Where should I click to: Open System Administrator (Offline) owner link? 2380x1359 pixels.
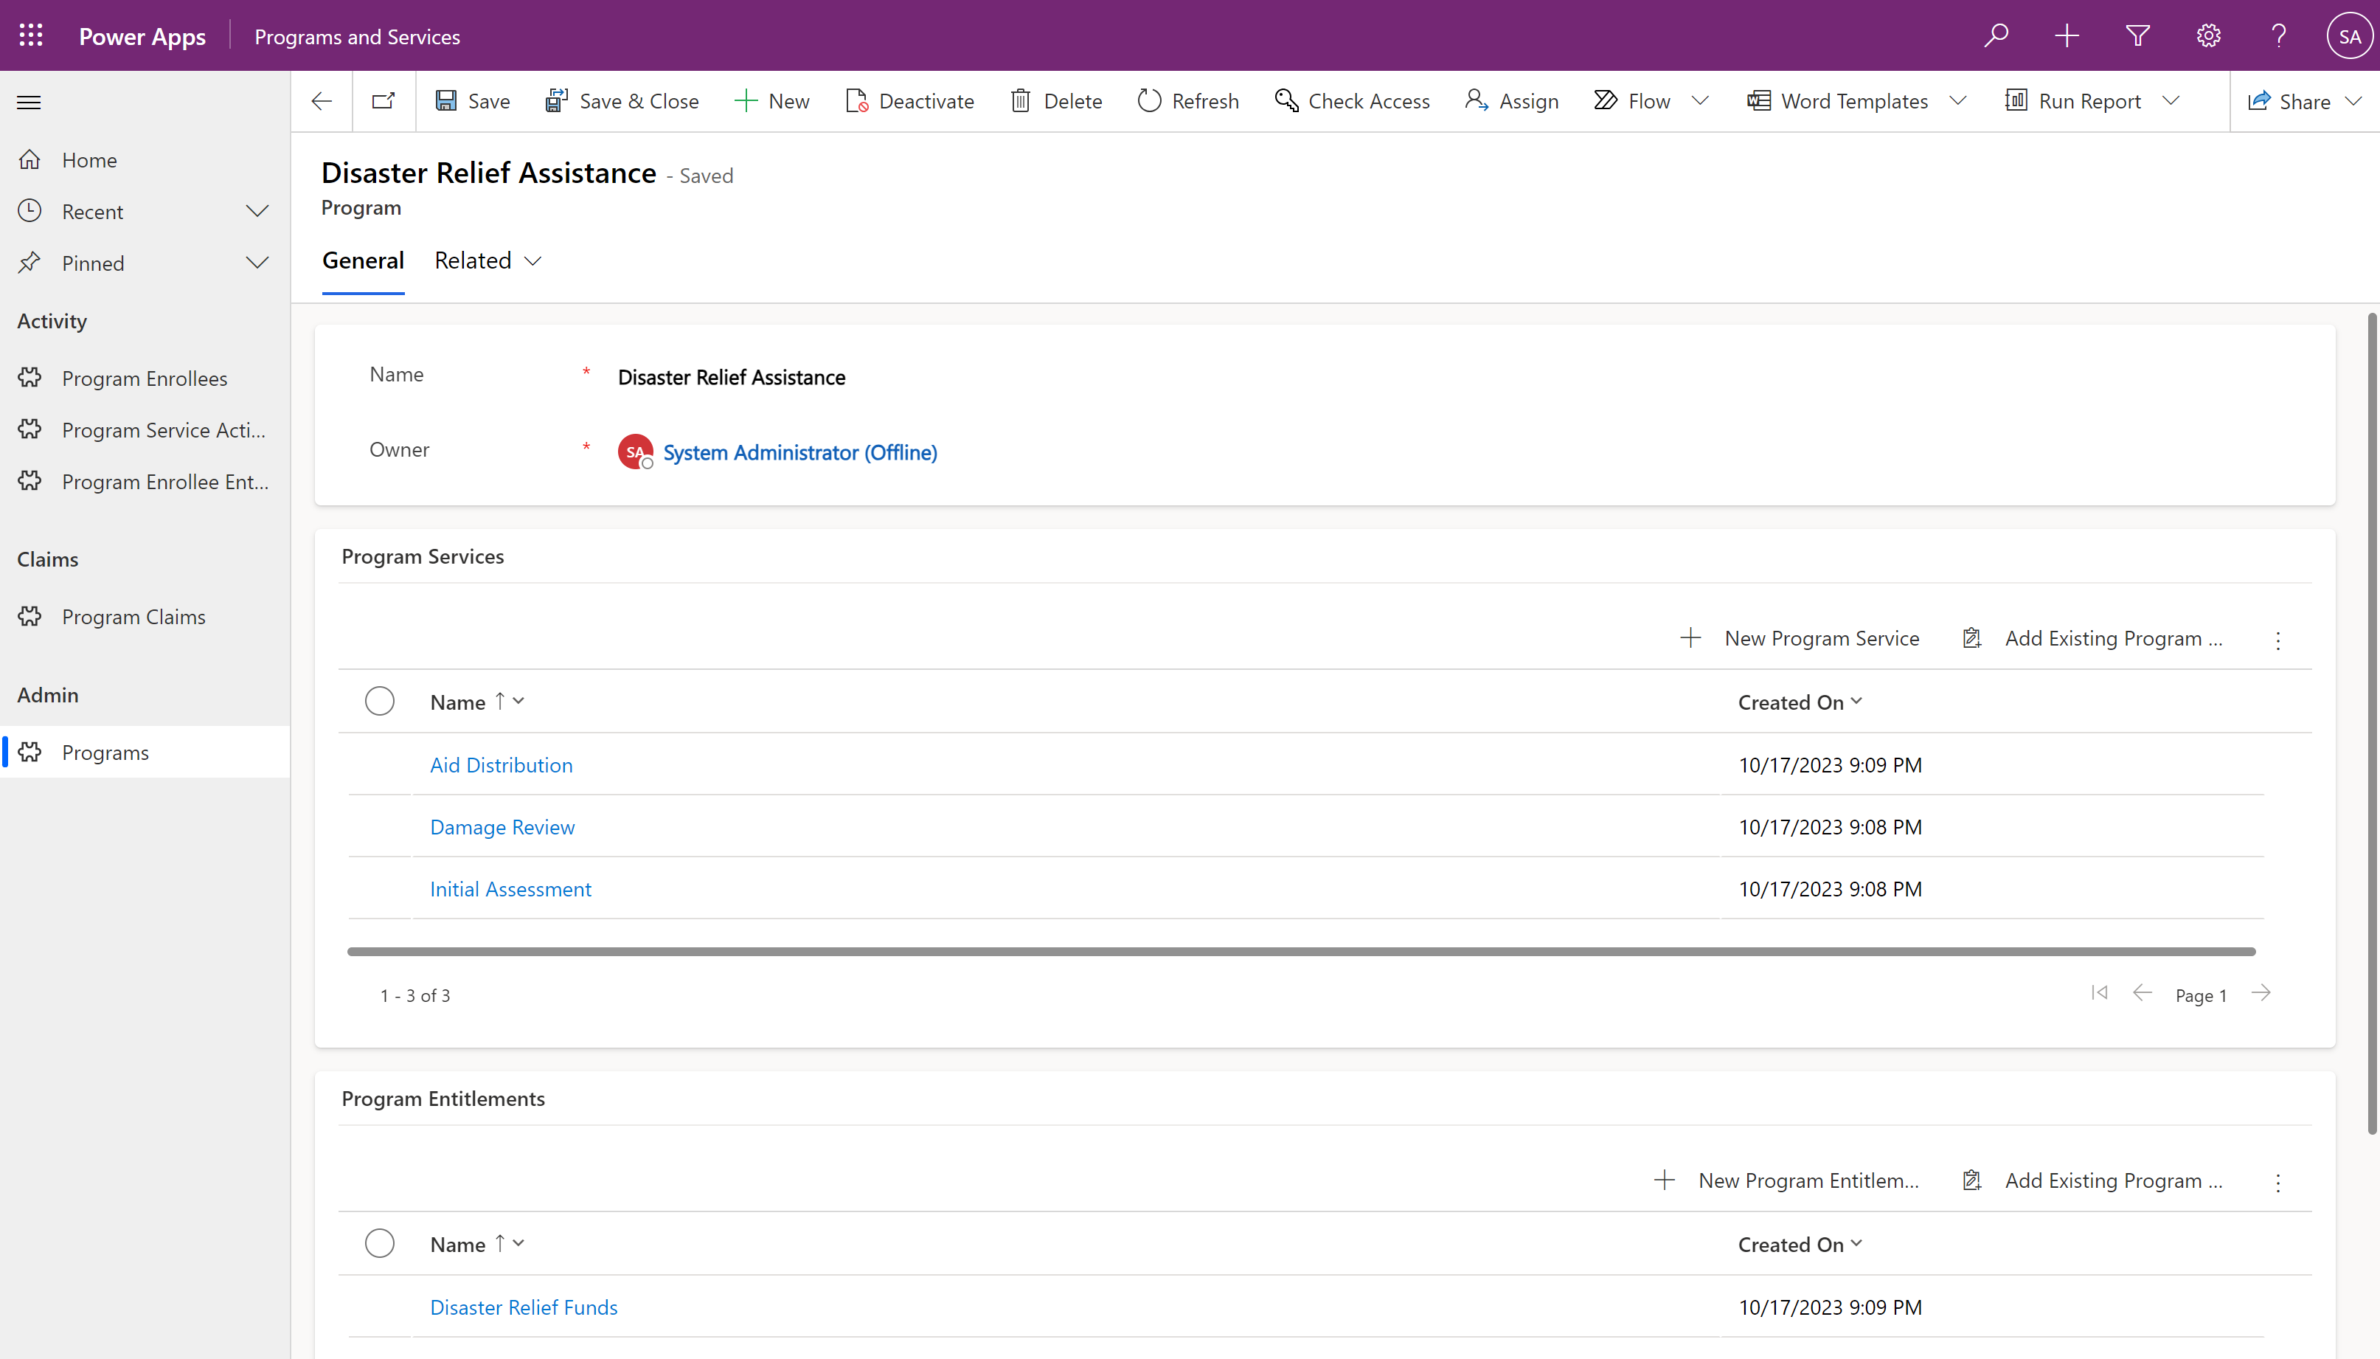click(799, 452)
